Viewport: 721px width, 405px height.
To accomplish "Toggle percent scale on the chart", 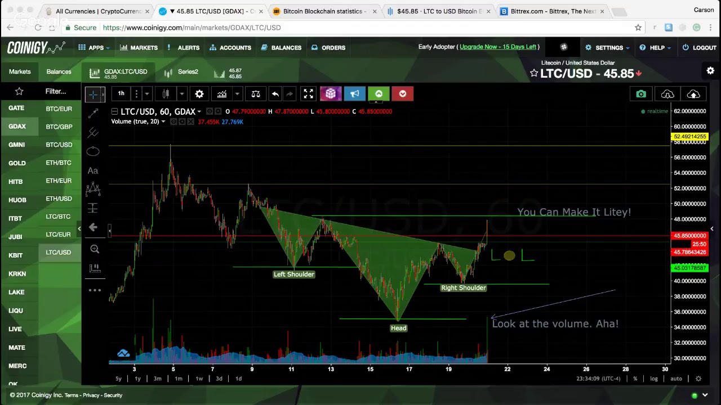I will pyautogui.click(x=635, y=379).
